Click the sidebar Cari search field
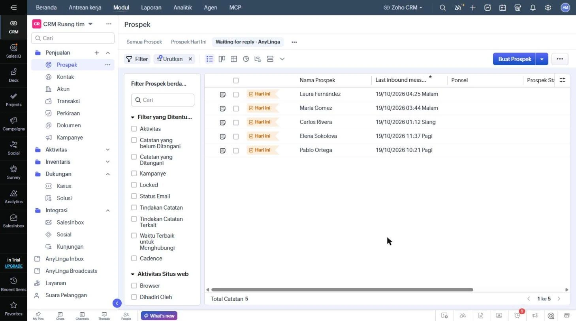576x321 pixels. coord(73,38)
